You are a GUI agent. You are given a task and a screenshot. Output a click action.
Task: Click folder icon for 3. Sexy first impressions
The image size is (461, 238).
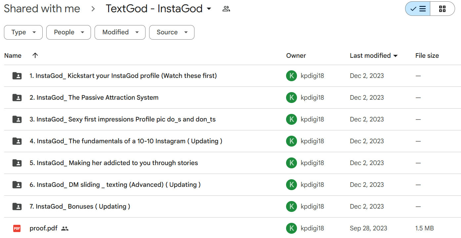17,119
